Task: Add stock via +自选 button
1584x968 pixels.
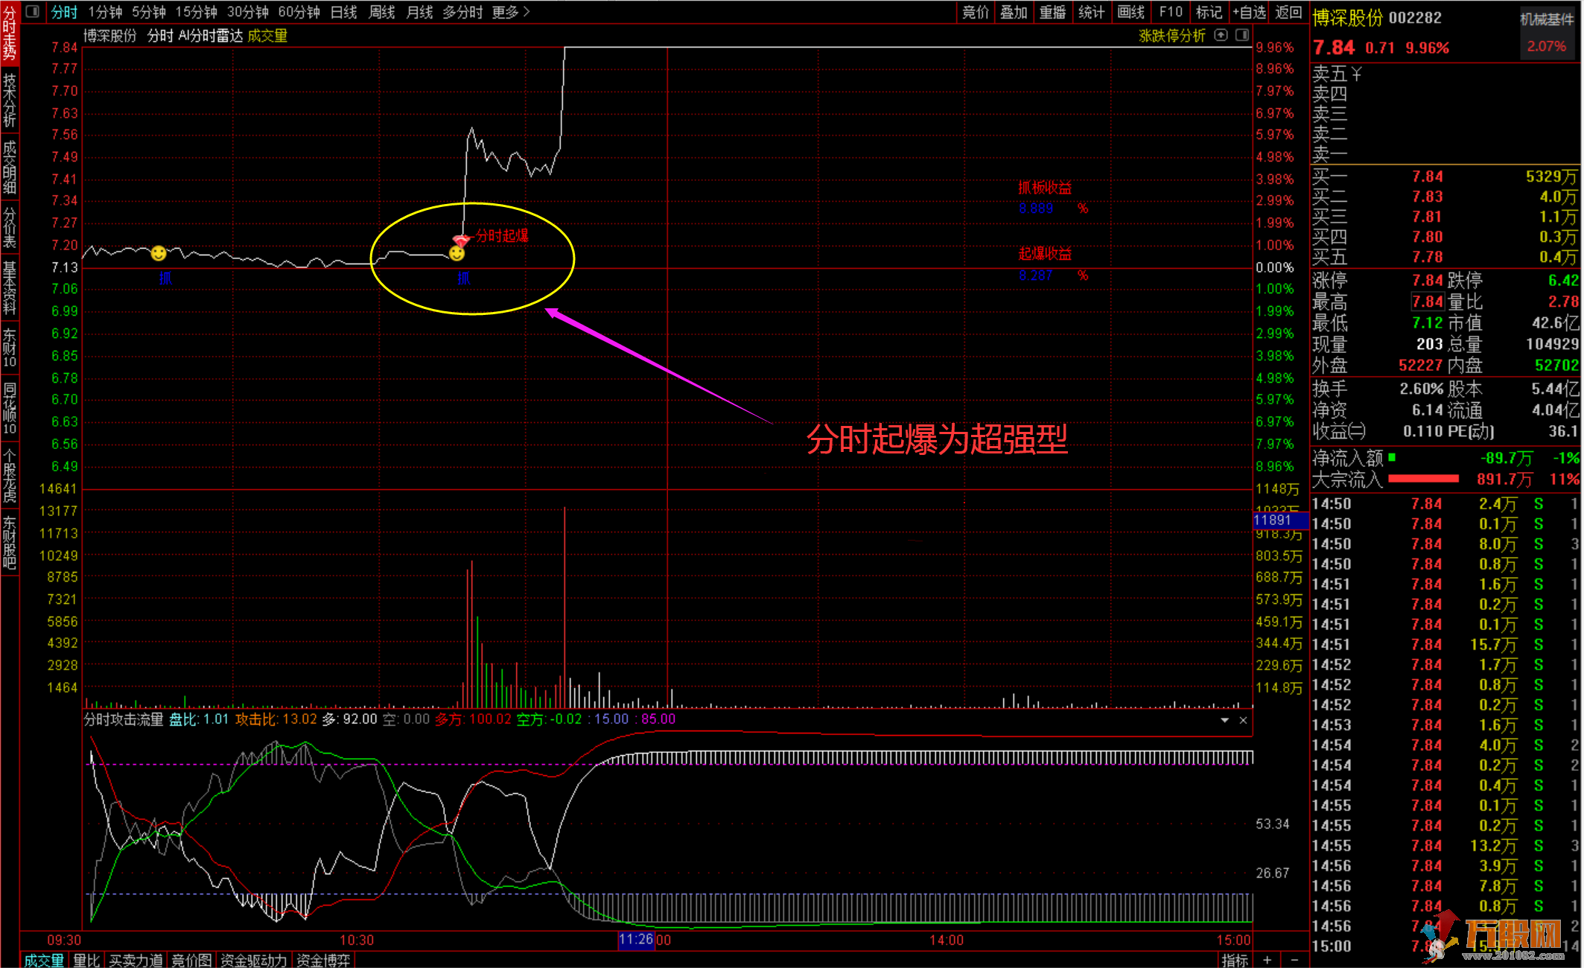Action: pos(1249,12)
